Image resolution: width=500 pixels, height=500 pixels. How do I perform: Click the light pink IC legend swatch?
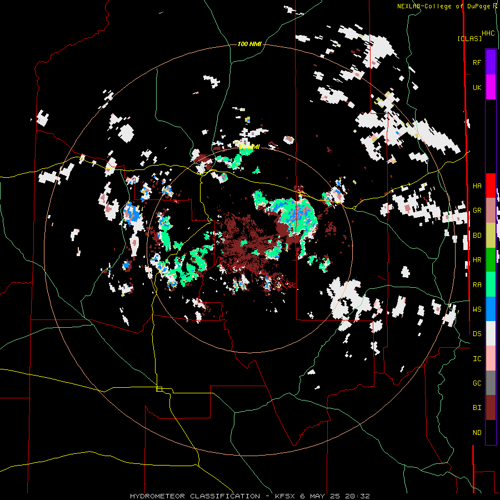pyautogui.click(x=491, y=358)
